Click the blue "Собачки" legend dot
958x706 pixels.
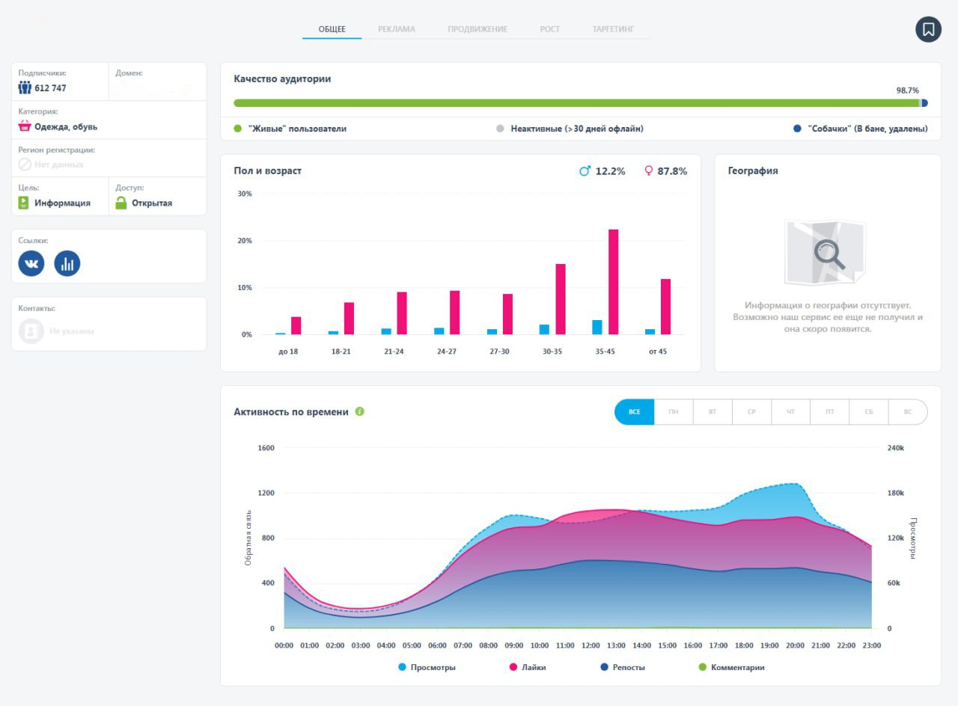click(798, 129)
